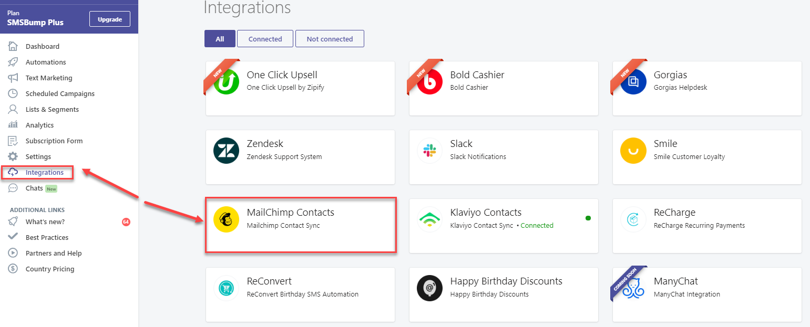This screenshot has height=327, width=810.
Task: Click the What's new rocket icon
Action: [x=13, y=221]
